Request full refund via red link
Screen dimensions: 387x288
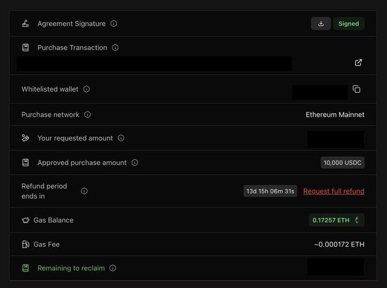pos(334,191)
